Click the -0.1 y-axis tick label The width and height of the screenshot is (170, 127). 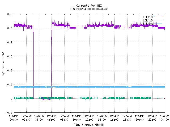(9, 113)
